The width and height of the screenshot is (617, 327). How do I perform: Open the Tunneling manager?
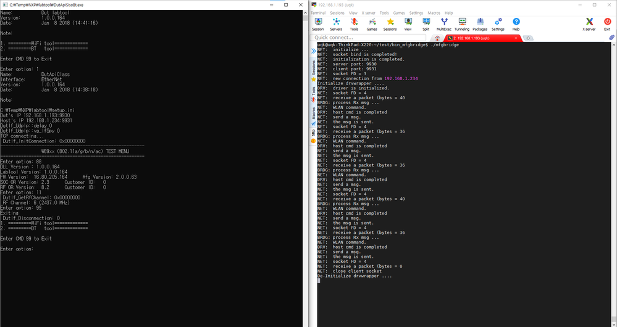tap(462, 24)
